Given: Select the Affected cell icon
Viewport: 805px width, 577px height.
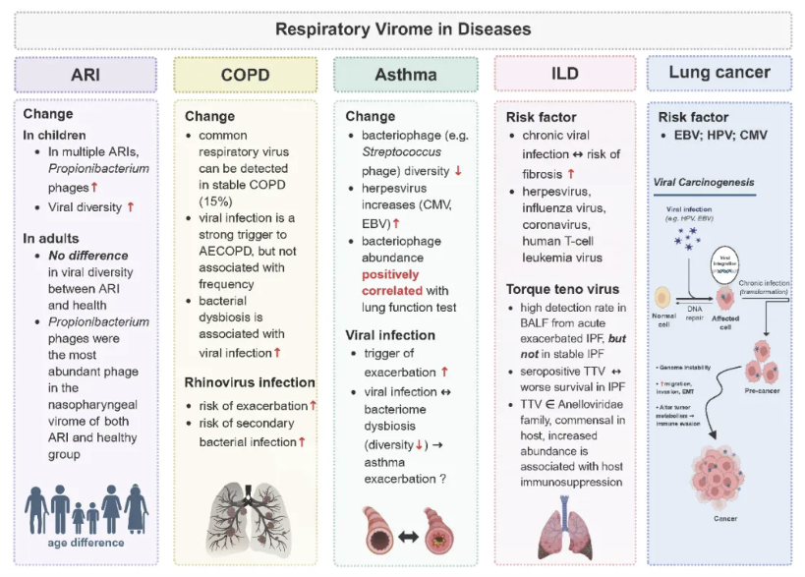Looking at the screenshot, I should tap(727, 297).
